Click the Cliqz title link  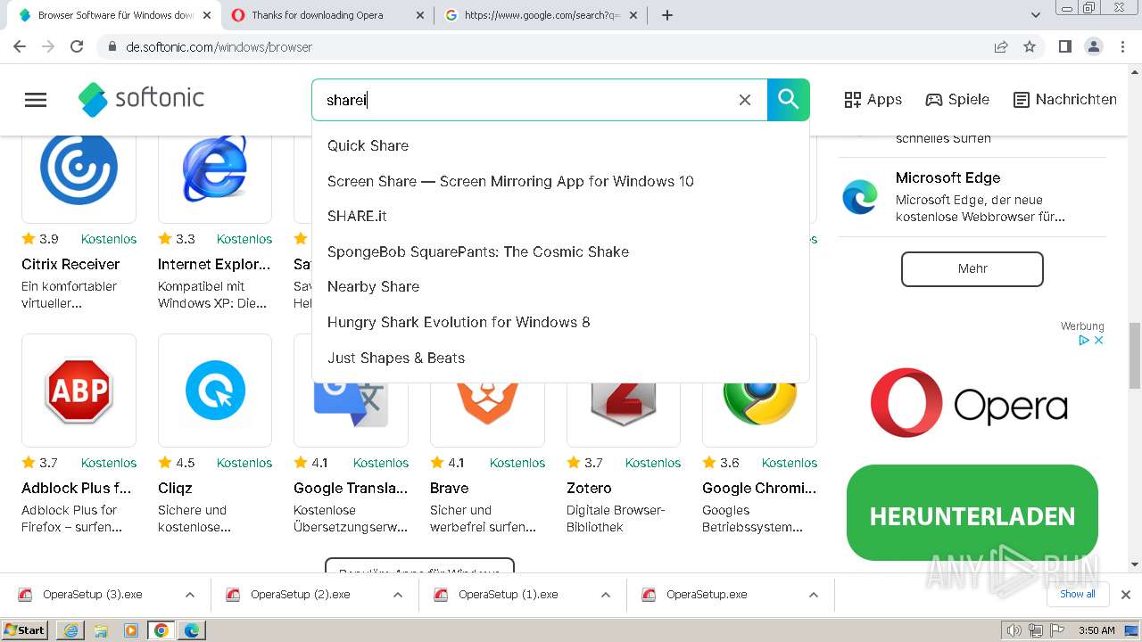tap(175, 488)
